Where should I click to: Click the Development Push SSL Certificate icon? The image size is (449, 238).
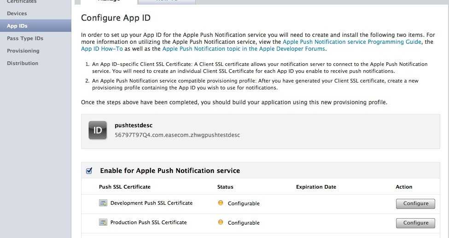[x=103, y=203]
